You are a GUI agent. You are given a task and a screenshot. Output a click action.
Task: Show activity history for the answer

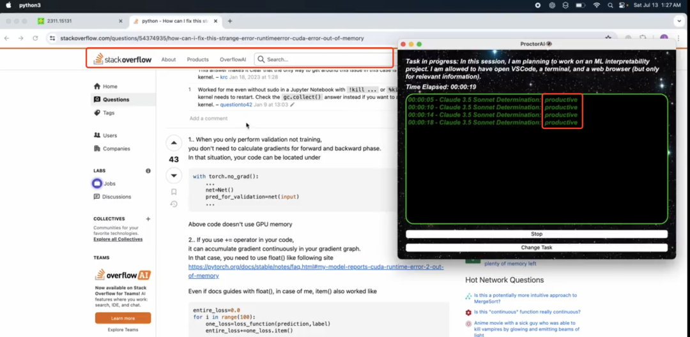click(174, 204)
